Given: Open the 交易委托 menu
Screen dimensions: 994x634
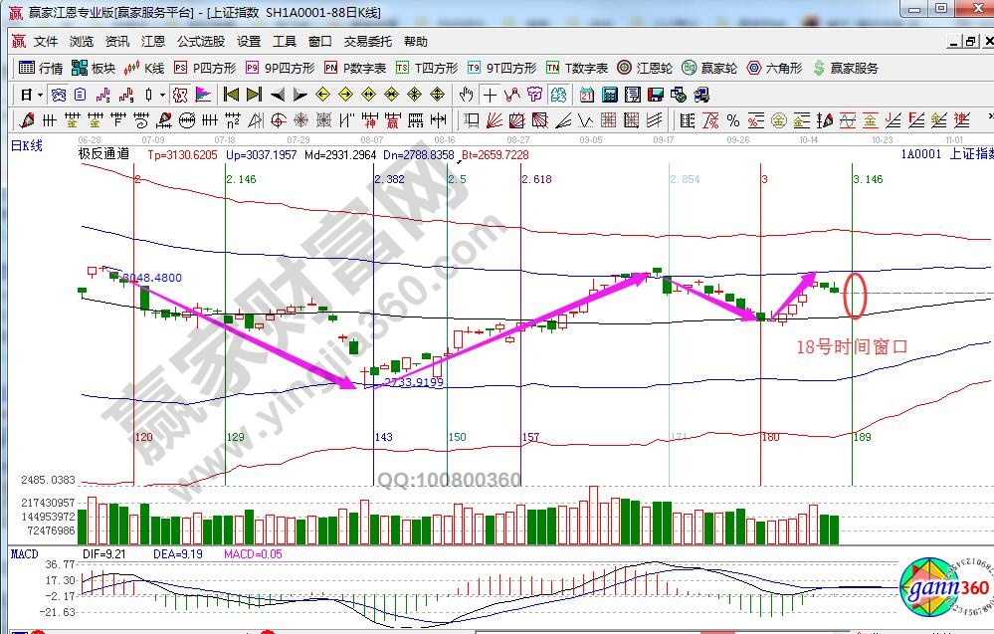Looking at the screenshot, I should click(x=367, y=42).
